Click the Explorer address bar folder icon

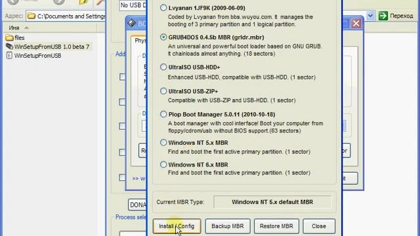(x=31, y=16)
